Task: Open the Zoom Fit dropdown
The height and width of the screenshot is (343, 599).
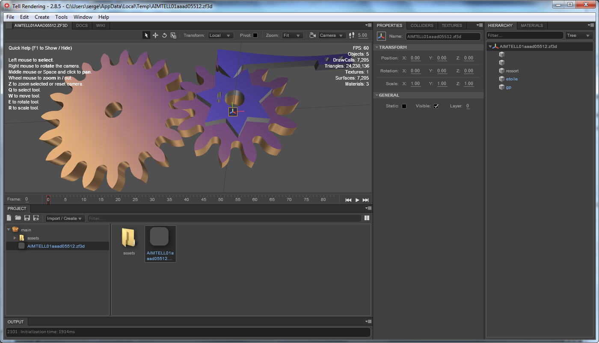Action: [293, 35]
